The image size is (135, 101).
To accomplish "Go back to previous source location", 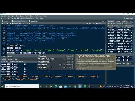I will (3, 24).
